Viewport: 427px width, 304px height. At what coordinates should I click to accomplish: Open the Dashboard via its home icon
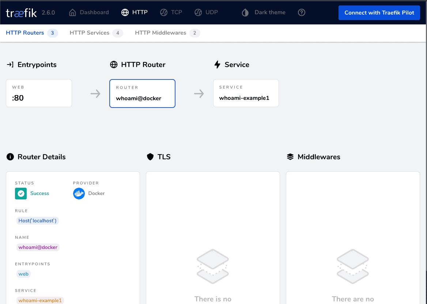(x=72, y=12)
